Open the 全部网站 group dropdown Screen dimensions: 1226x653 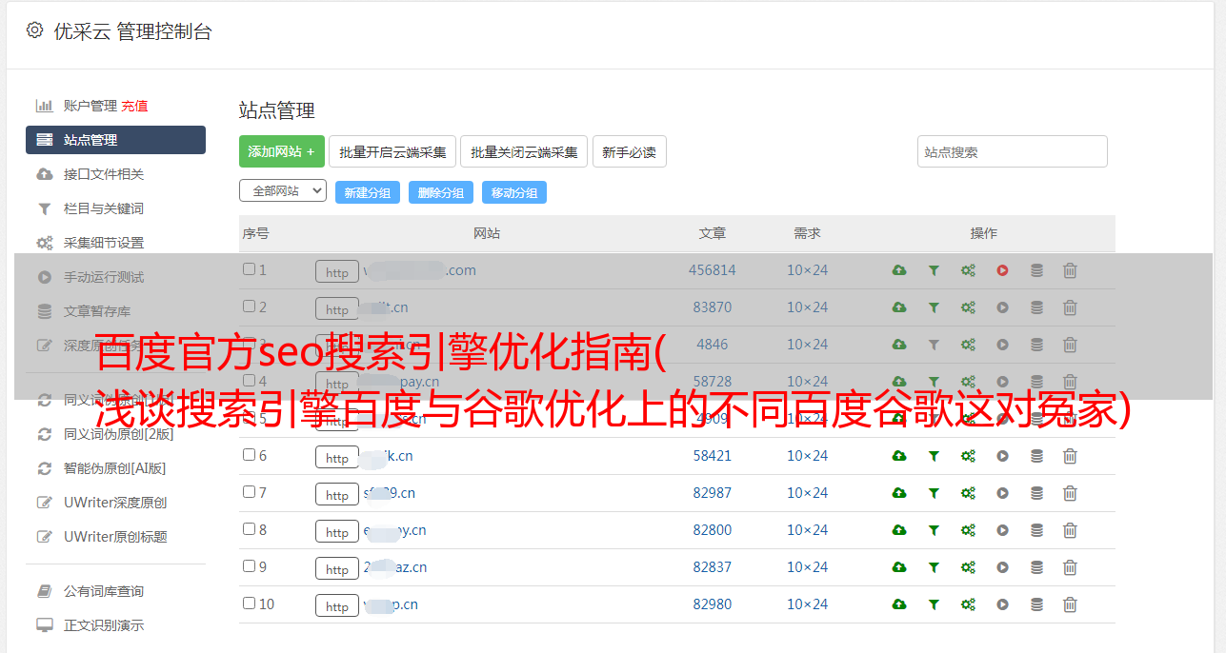(x=283, y=191)
